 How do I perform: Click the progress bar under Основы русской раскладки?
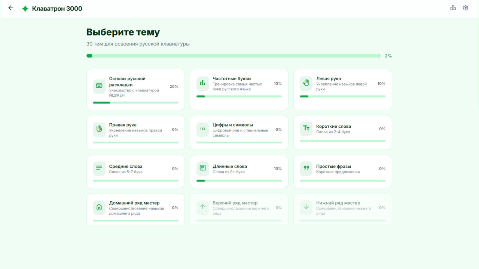pyautogui.click(x=135, y=102)
